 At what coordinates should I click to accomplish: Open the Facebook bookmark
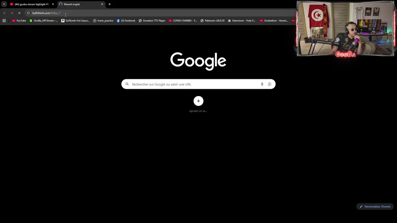point(126,21)
